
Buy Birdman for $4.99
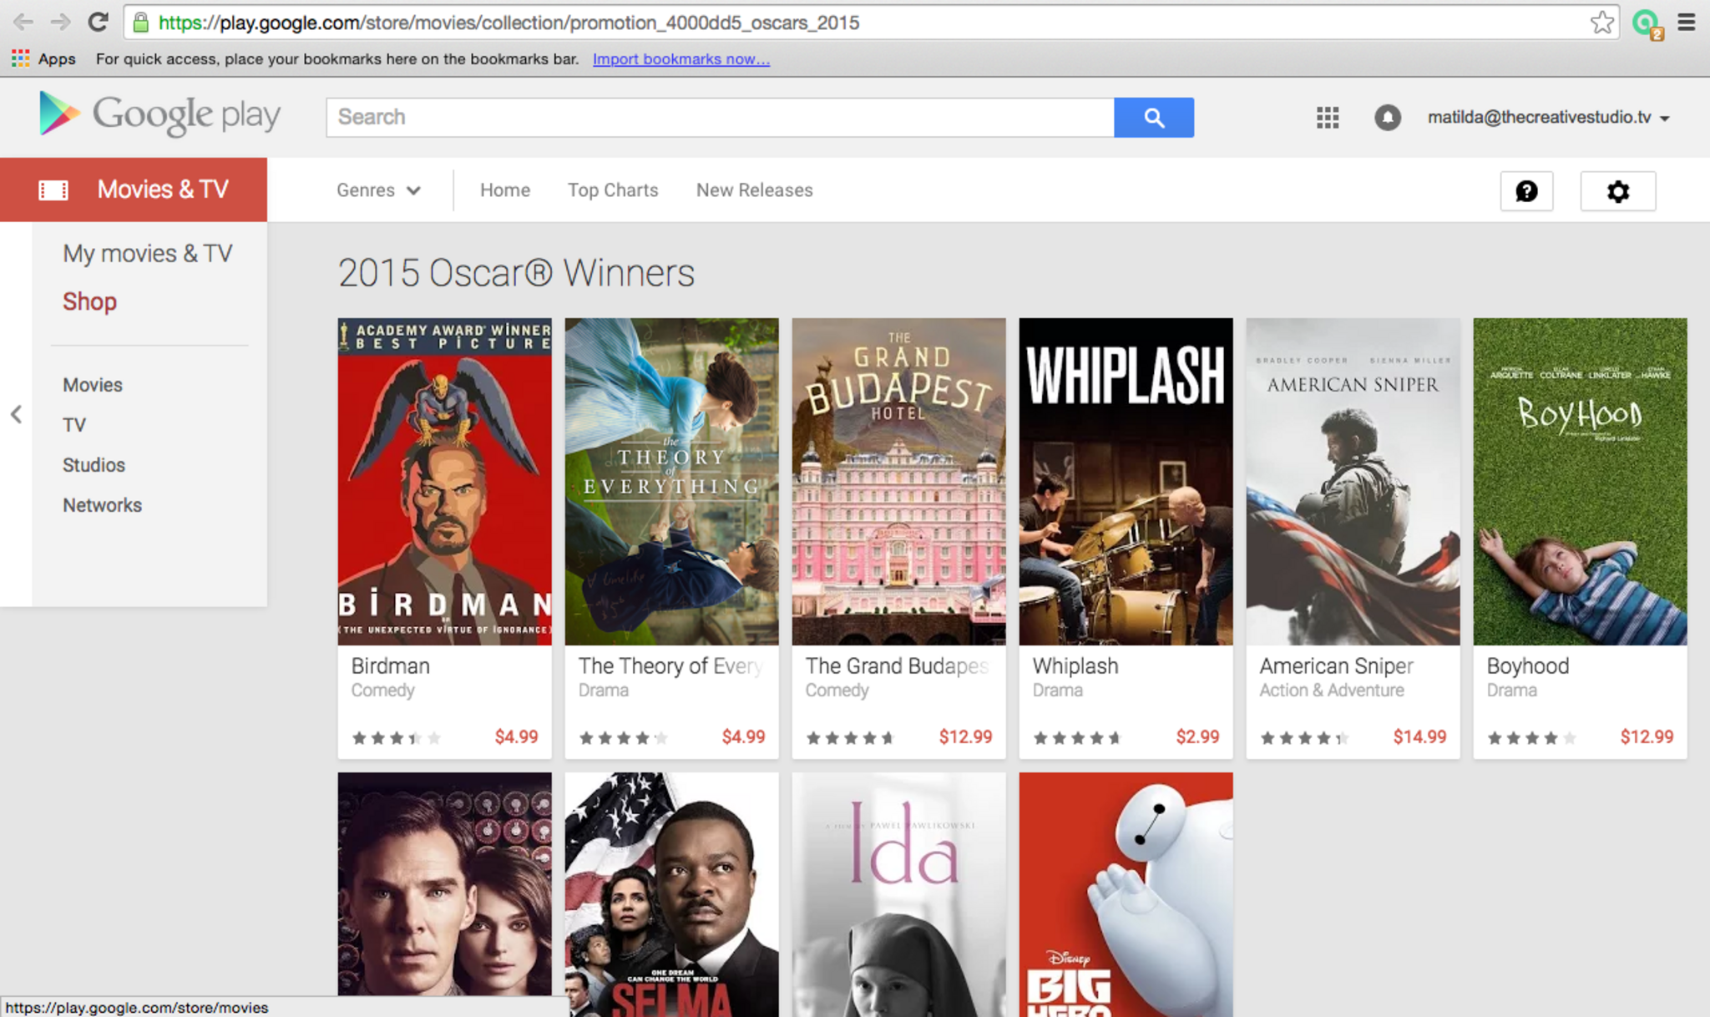point(516,736)
